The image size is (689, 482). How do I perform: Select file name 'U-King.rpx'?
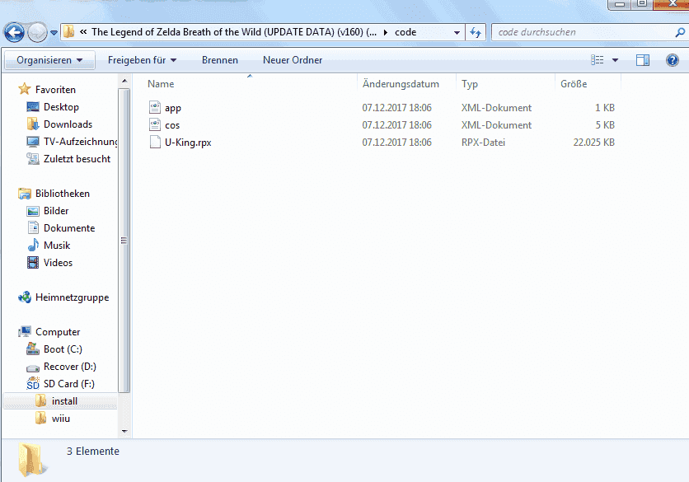[188, 143]
